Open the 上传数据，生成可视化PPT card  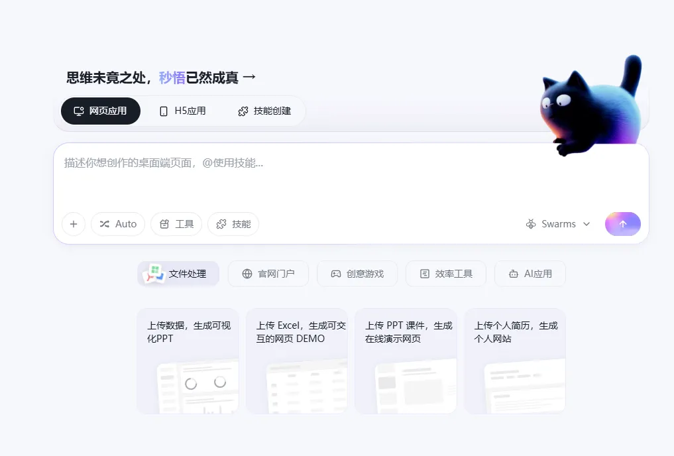coord(188,361)
